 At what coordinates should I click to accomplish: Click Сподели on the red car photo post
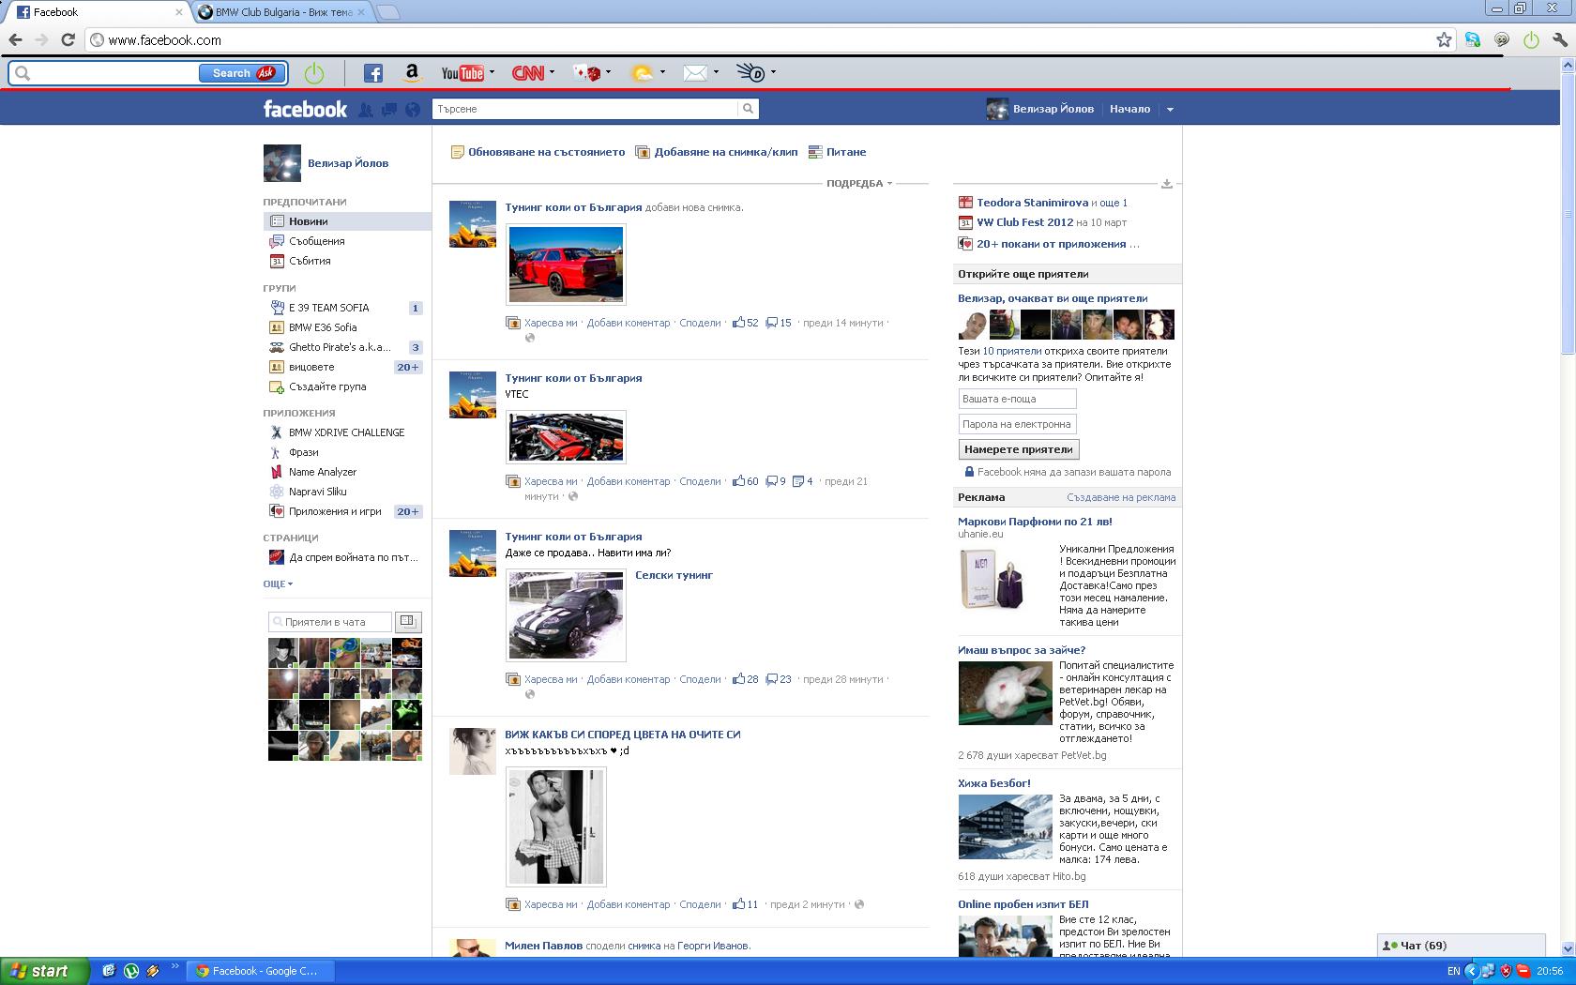[x=700, y=323]
